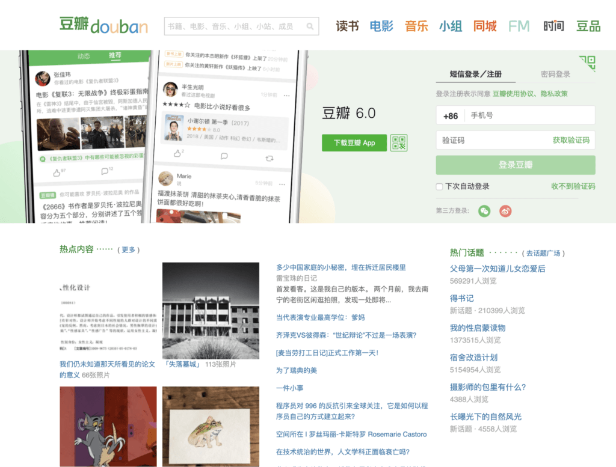
Task: Open the 音乐 section
Action: pos(416,26)
